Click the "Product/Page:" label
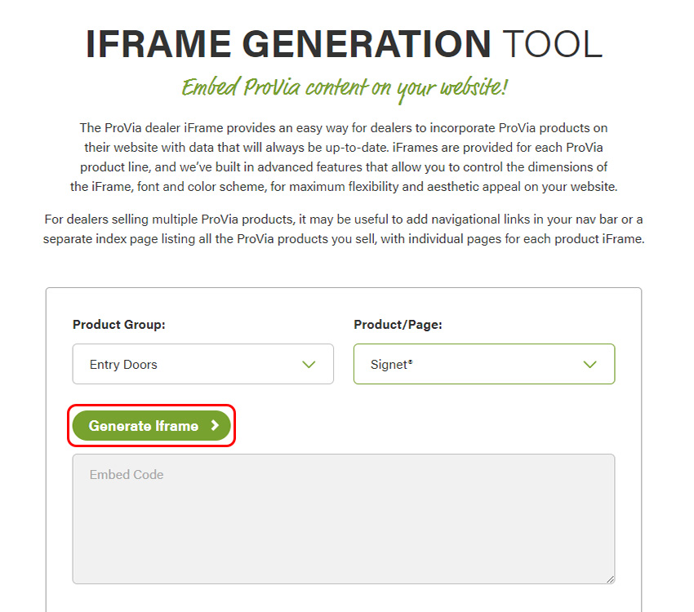 pyautogui.click(x=398, y=325)
